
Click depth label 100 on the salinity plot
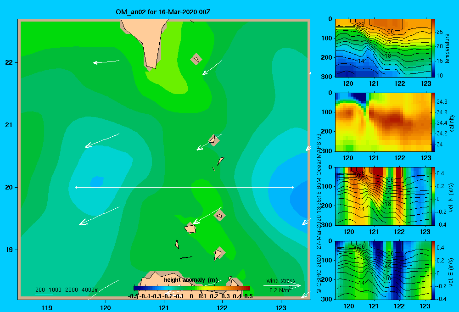click(326, 112)
